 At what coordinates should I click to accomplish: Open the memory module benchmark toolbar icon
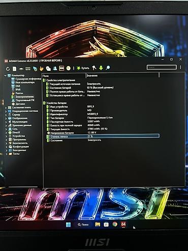pos(28,69)
